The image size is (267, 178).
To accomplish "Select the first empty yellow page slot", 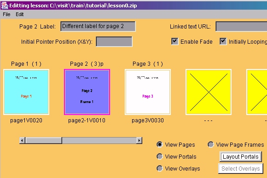I will 209,92.
